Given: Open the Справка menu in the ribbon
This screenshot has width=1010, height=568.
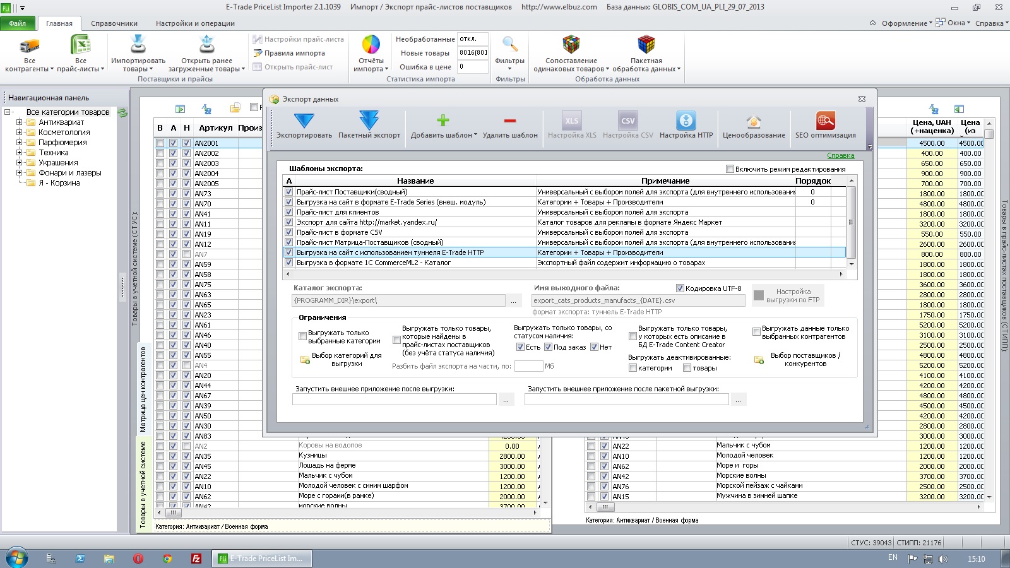Looking at the screenshot, I should click(992, 23).
